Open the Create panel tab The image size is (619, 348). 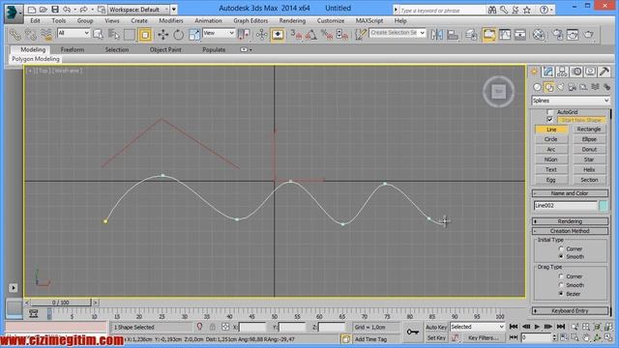pyautogui.click(x=534, y=72)
